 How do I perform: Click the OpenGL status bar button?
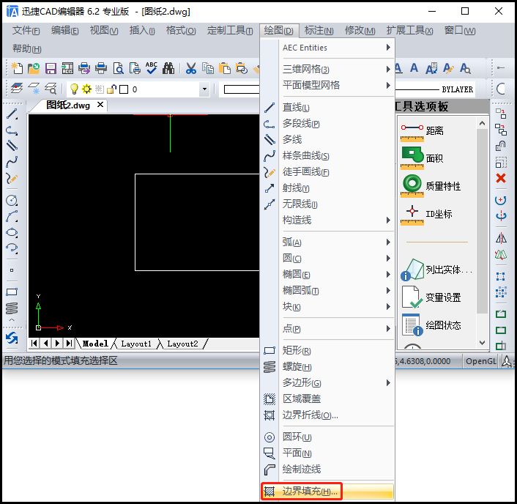coord(480,361)
